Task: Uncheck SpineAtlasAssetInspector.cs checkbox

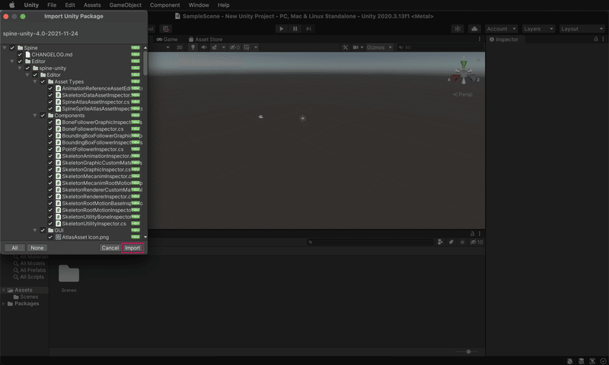Action: (x=50, y=102)
